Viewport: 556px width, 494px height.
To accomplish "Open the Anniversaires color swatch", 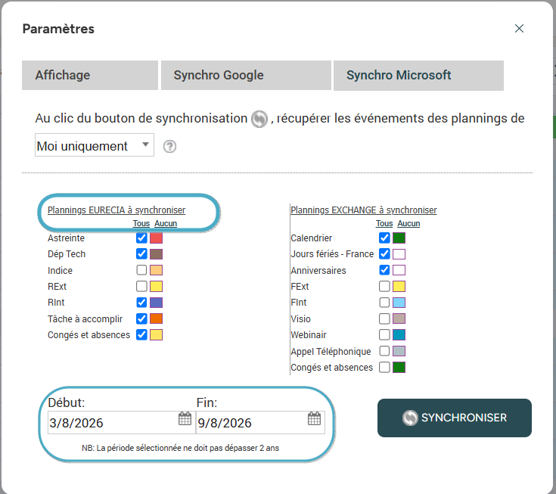I will click(399, 270).
